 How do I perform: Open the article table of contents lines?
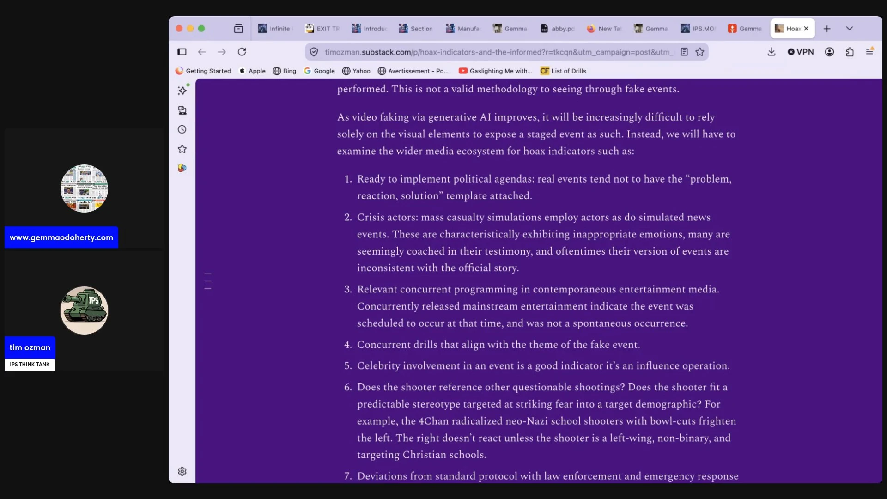(208, 281)
